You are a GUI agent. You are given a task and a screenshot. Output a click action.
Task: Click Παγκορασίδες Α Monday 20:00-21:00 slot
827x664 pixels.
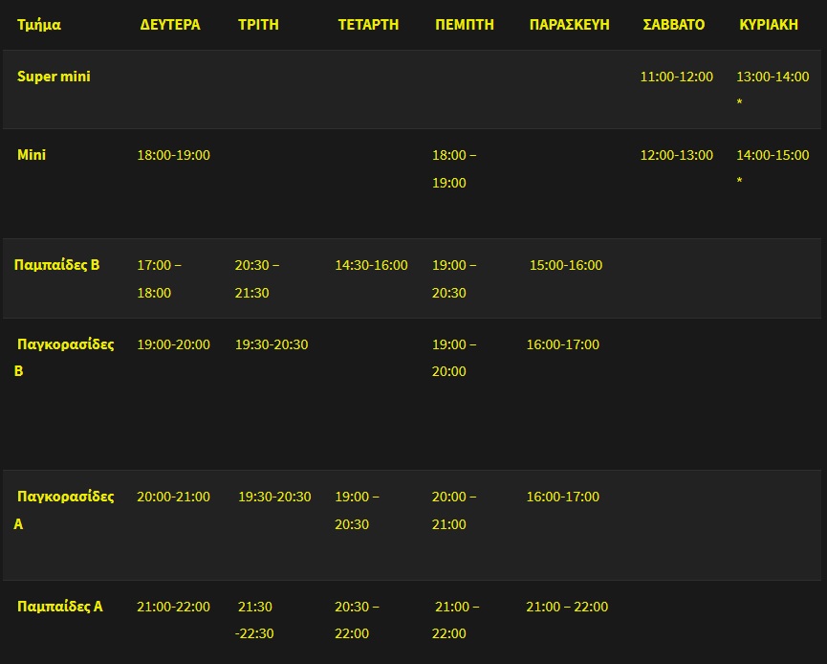pos(173,497)
